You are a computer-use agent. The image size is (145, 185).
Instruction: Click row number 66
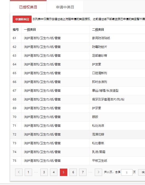pos(15,82)
